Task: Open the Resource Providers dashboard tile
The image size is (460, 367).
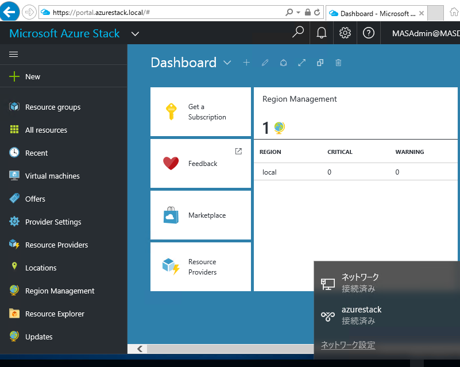Action: tap(200, 266)
